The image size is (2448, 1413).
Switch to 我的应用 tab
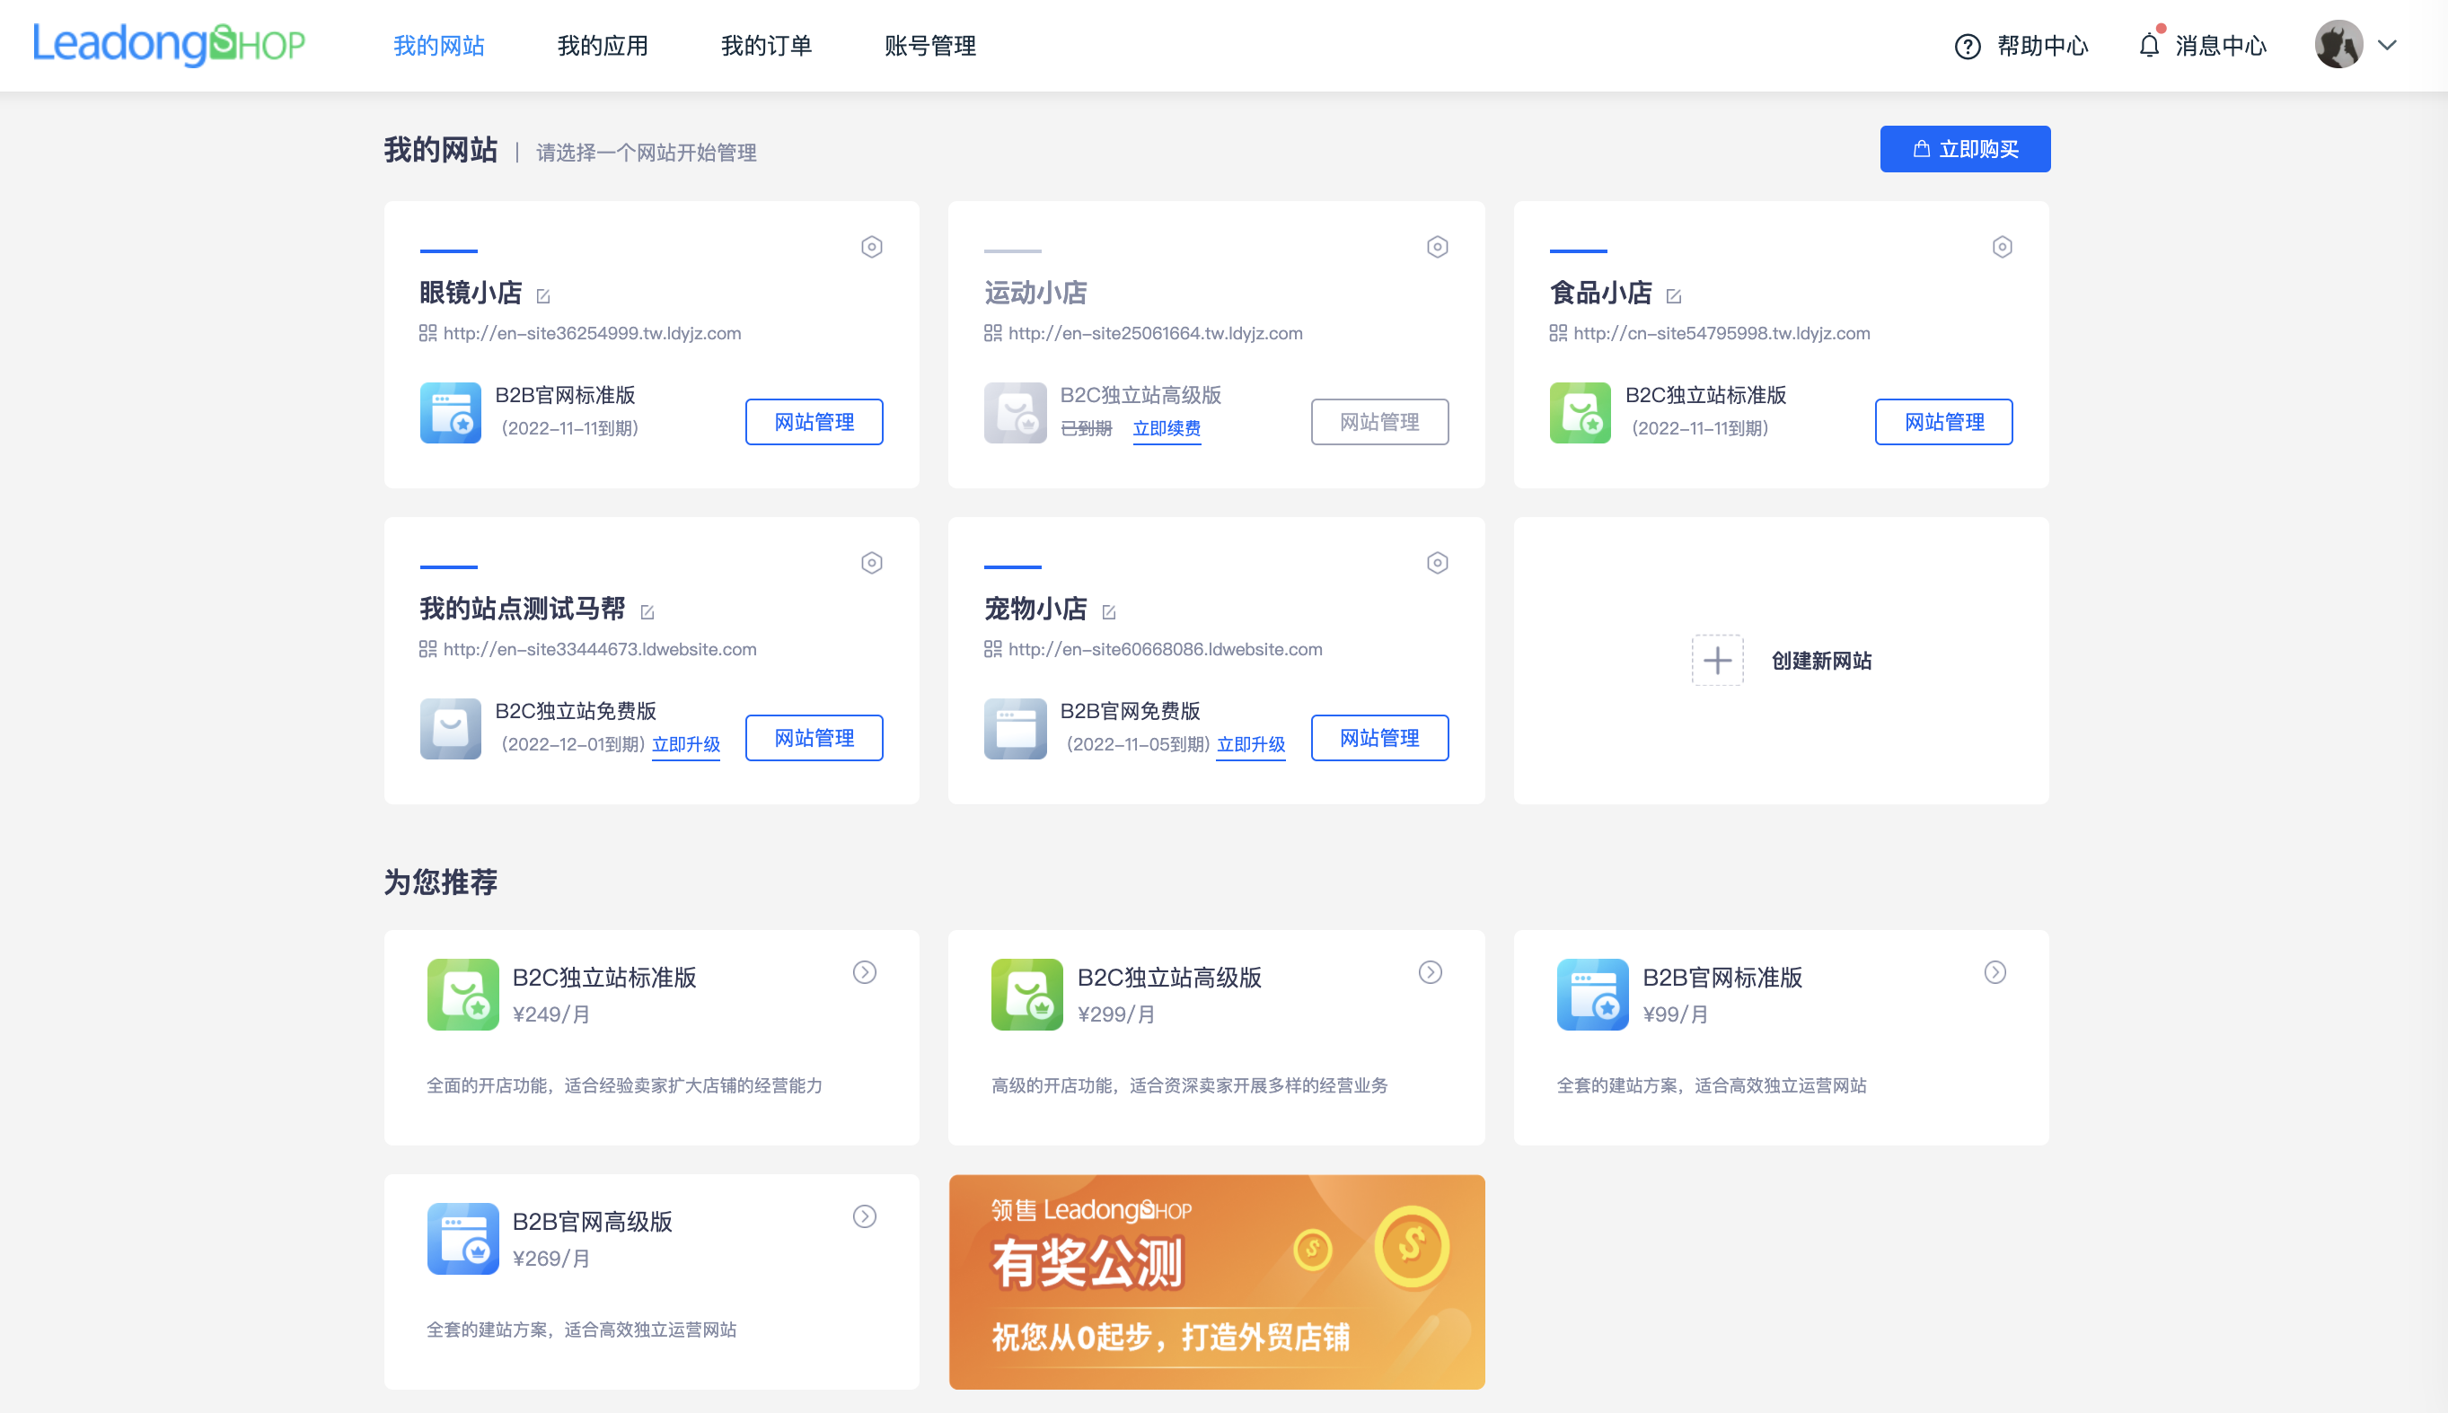[x=602, y=46]
